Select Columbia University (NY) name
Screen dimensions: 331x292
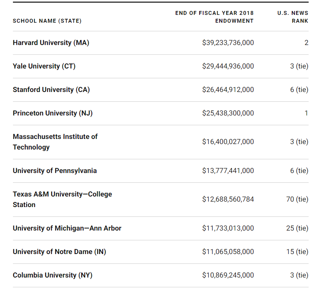[53, 275]
